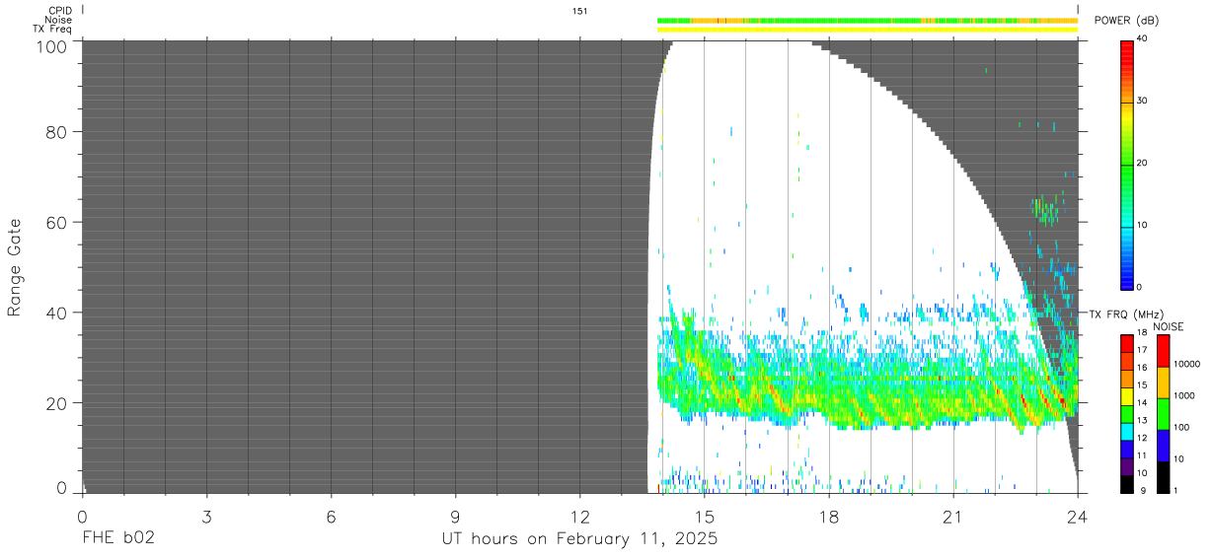Click the yellow TX frequency strip above plot
This screenshot has width=1212, height=559.
pyautogui.click(x=868, y=30)
